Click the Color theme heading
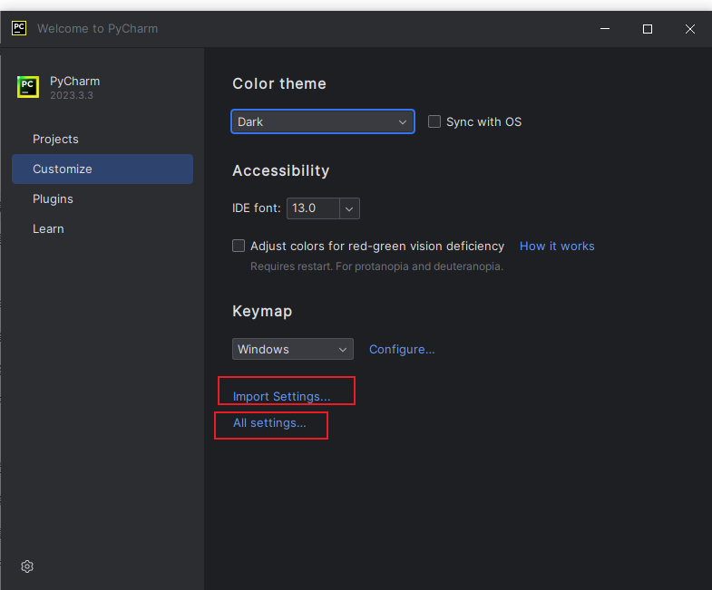Screen dimensions: 712x590 (x=279, y=83)
